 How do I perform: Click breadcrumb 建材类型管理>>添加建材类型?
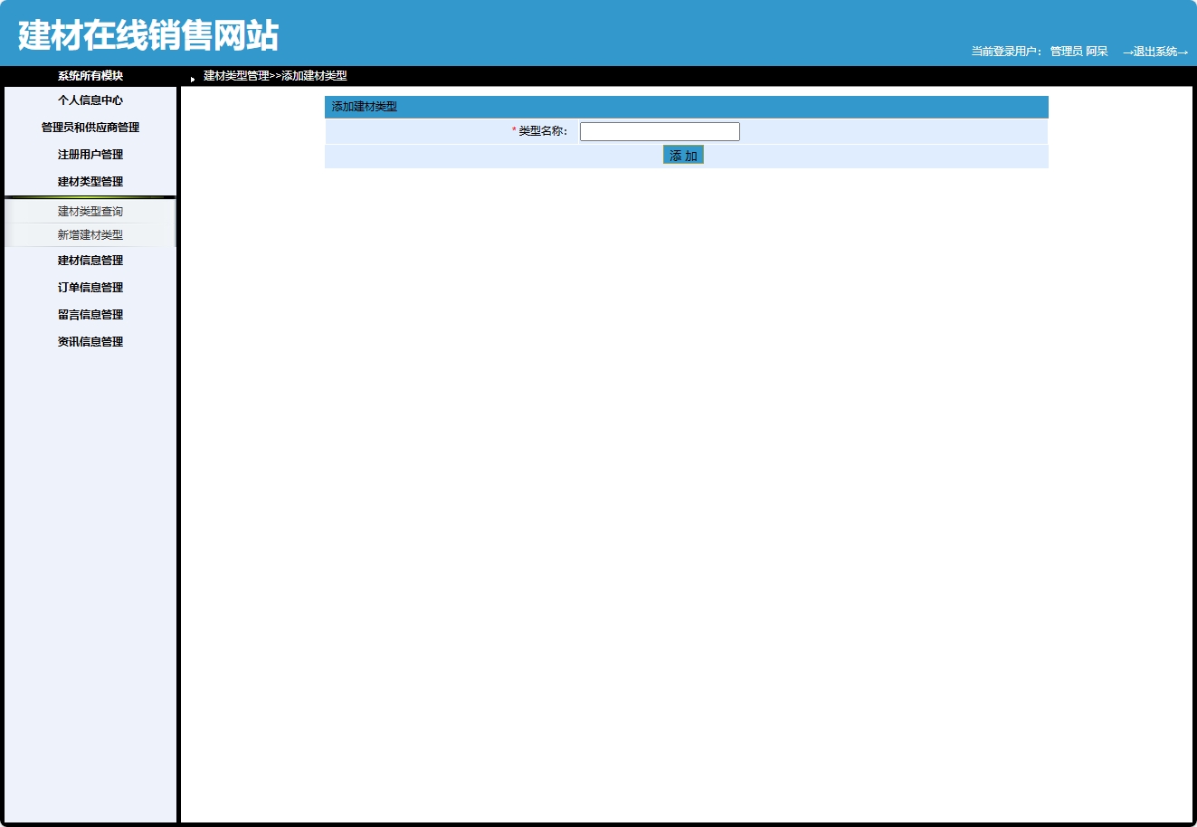[274, 76]
